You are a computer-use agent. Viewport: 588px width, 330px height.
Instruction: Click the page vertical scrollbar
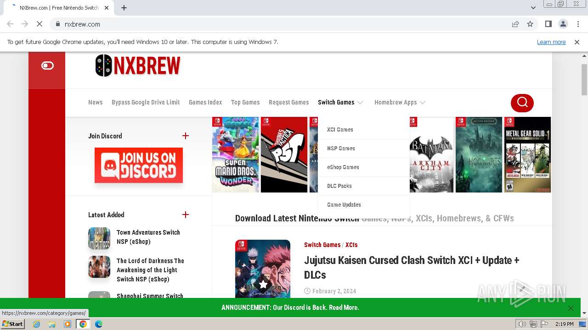(x=584, y=183)
